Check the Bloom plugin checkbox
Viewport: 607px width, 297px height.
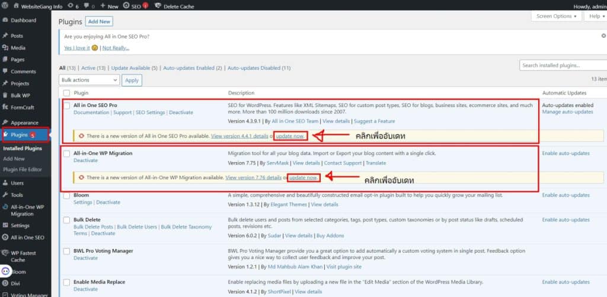[66, 196]
